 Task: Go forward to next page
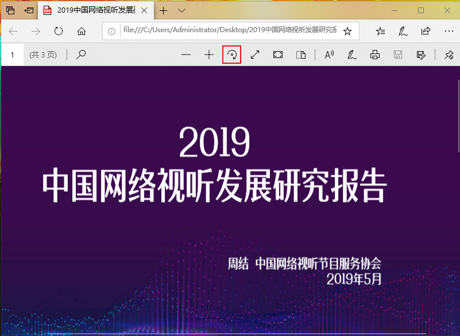pyautogui.click(x=36, y=31)
